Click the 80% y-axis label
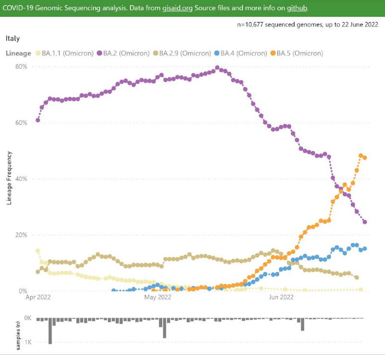385x355 pixels. point(21,67)
